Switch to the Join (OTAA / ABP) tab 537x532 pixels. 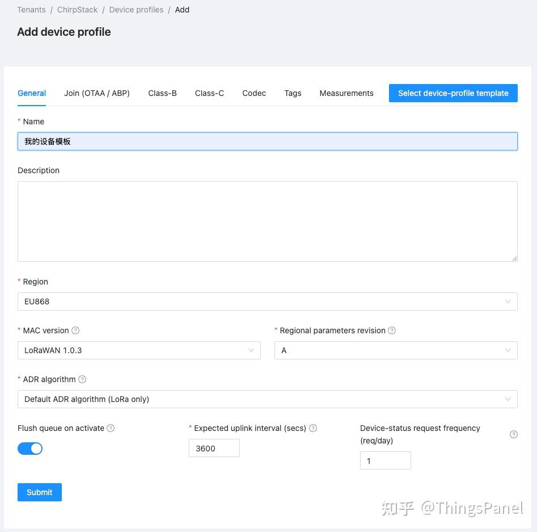click(x=97, y=93)
